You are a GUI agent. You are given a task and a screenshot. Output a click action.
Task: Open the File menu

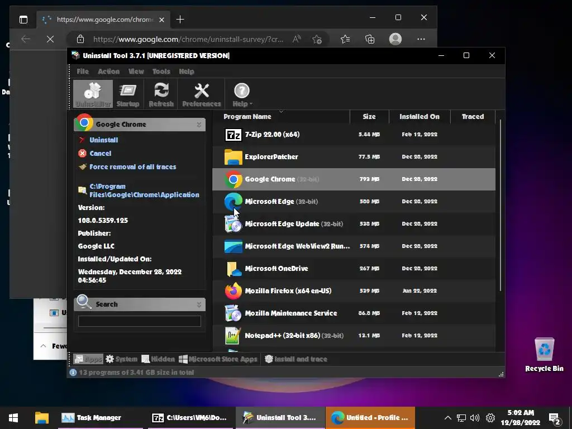83,71
